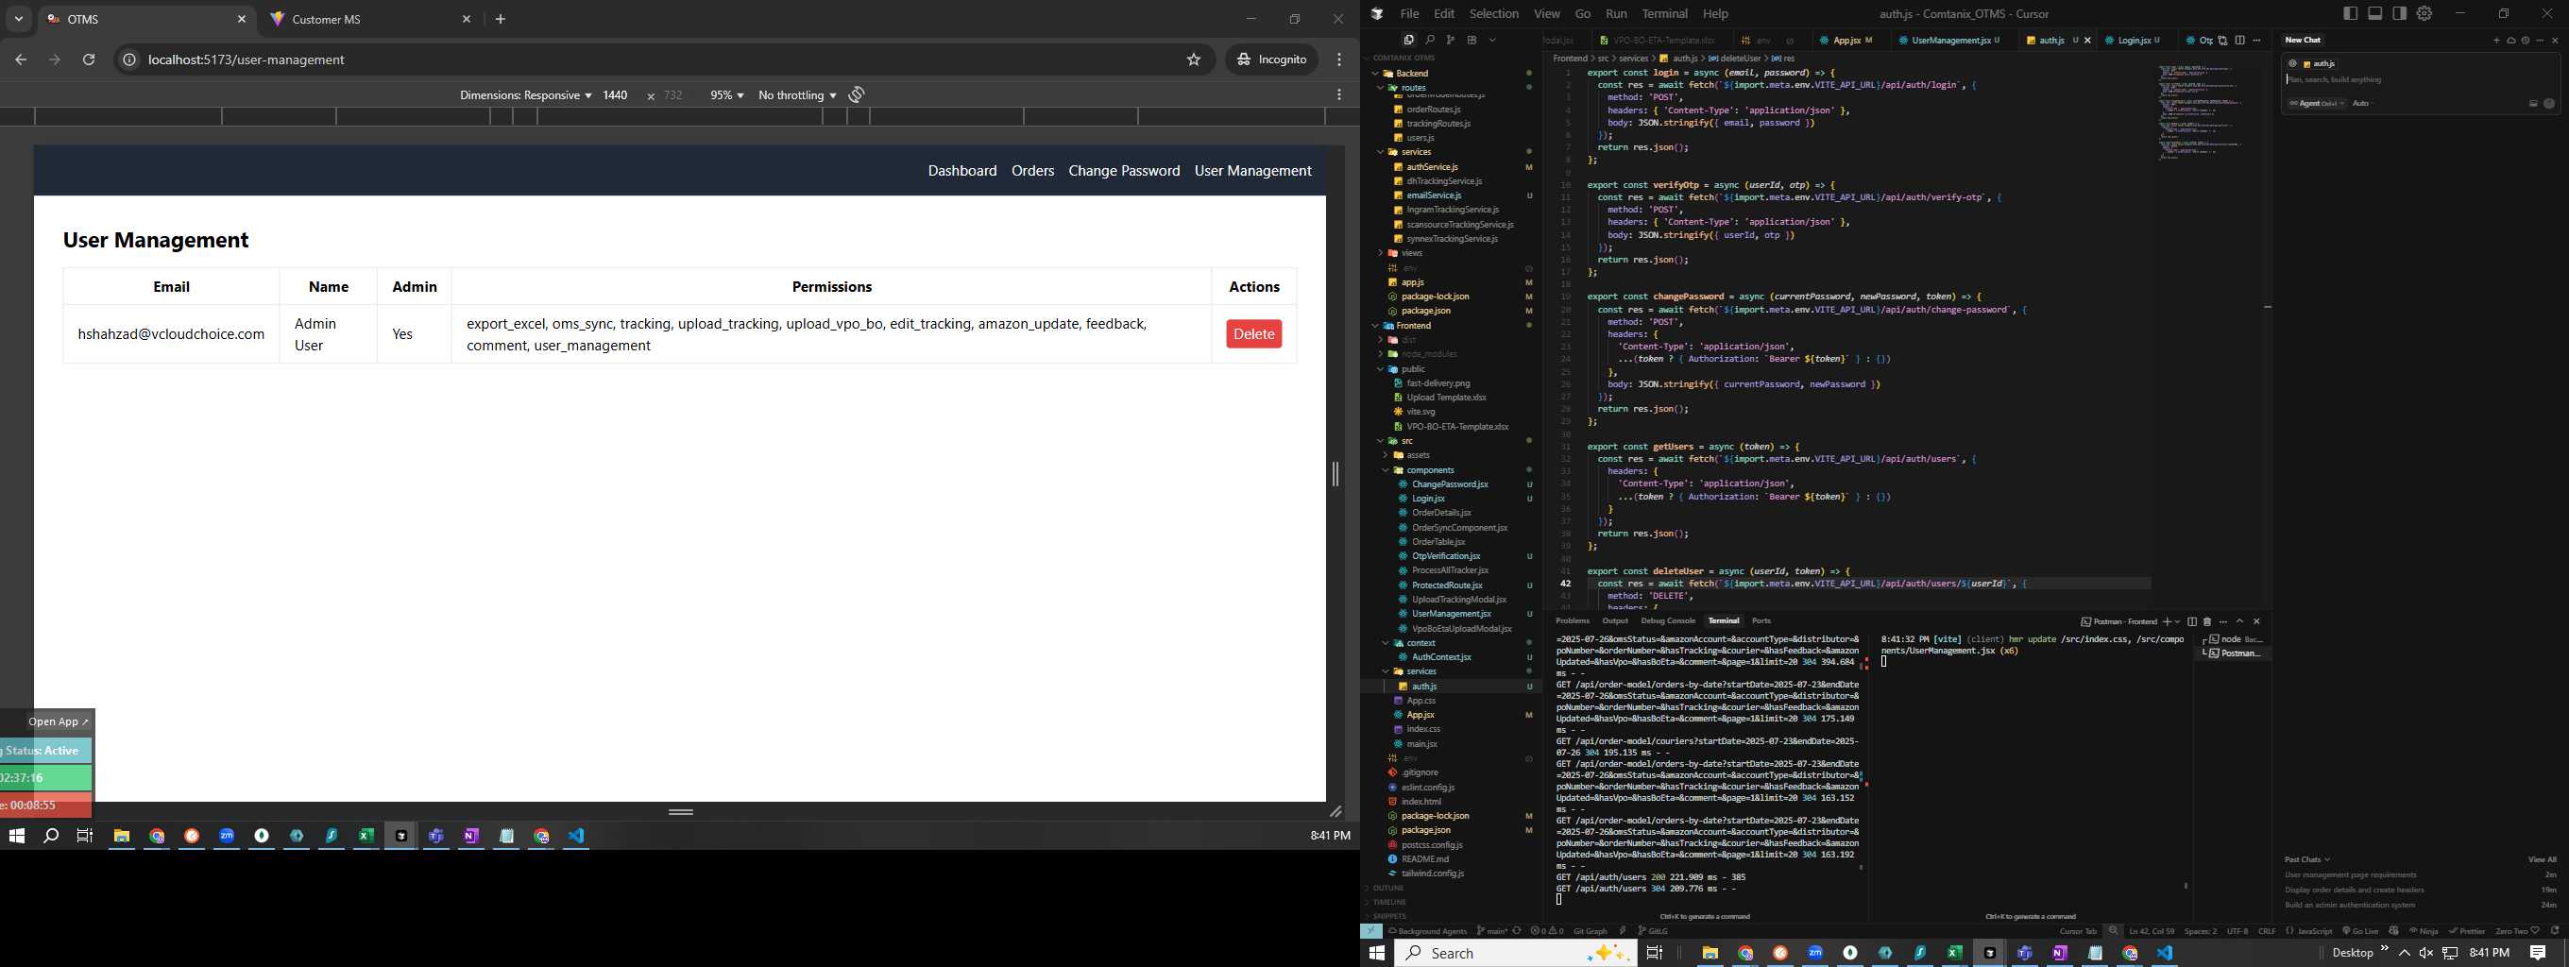This screenshot has height=967, width=2569.
Task: Go to Orders in OTMS navbar
Action: (1032, 171)
